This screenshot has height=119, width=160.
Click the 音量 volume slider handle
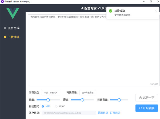48,100
